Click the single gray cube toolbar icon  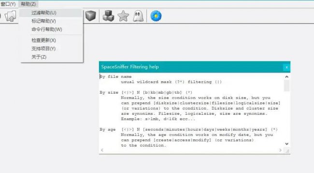coord(90,16)
